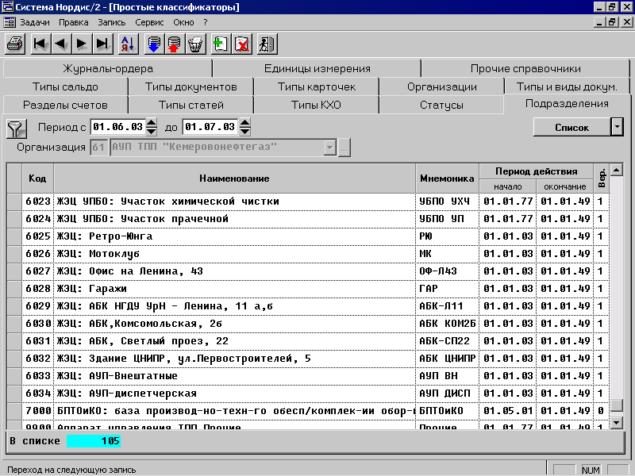Image resolution: width=635 pixels, height=476 pixels.
Task: Decrease the period start date 01.06.03
Action: [x=151, y=131]
